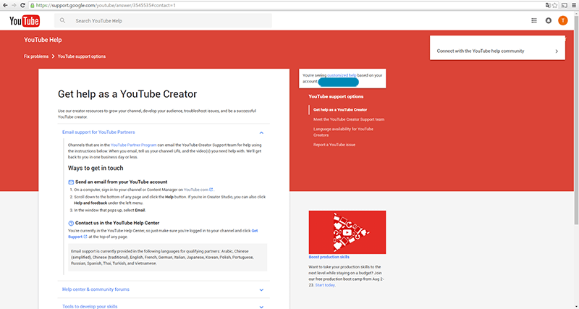This screenshot has height=309, width=579.
Task: Open the YouTube Help title link
Action: (x=43, y=40)
